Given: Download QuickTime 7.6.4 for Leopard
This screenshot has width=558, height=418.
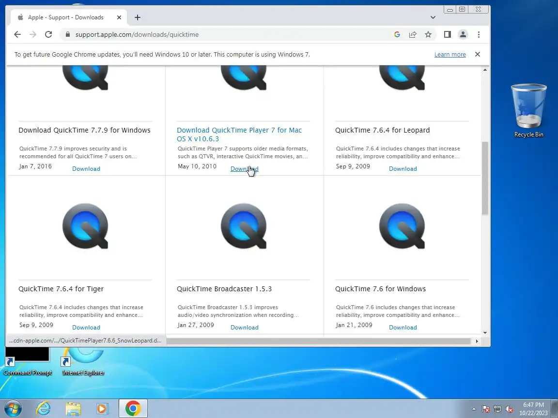Looking at the screenshot, I should pos(403,169).
